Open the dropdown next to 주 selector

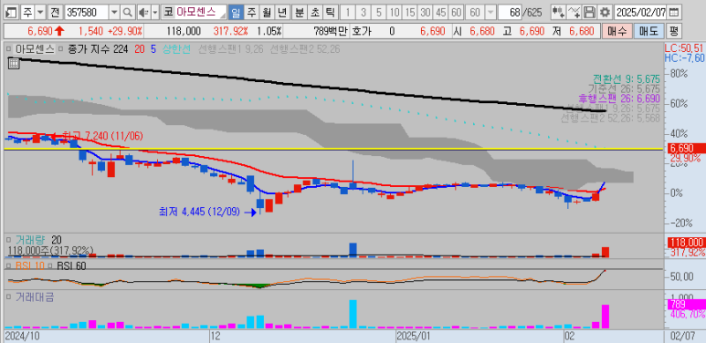click(40, 12)
